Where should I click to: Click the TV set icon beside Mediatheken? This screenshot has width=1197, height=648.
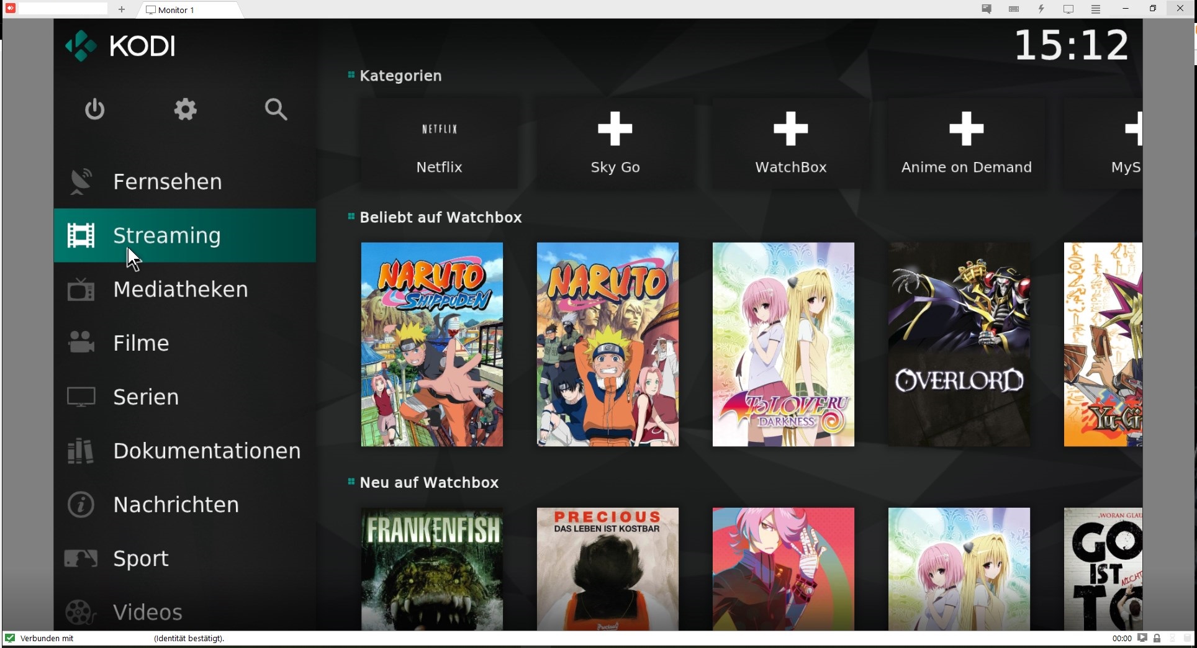coord(81,289)
